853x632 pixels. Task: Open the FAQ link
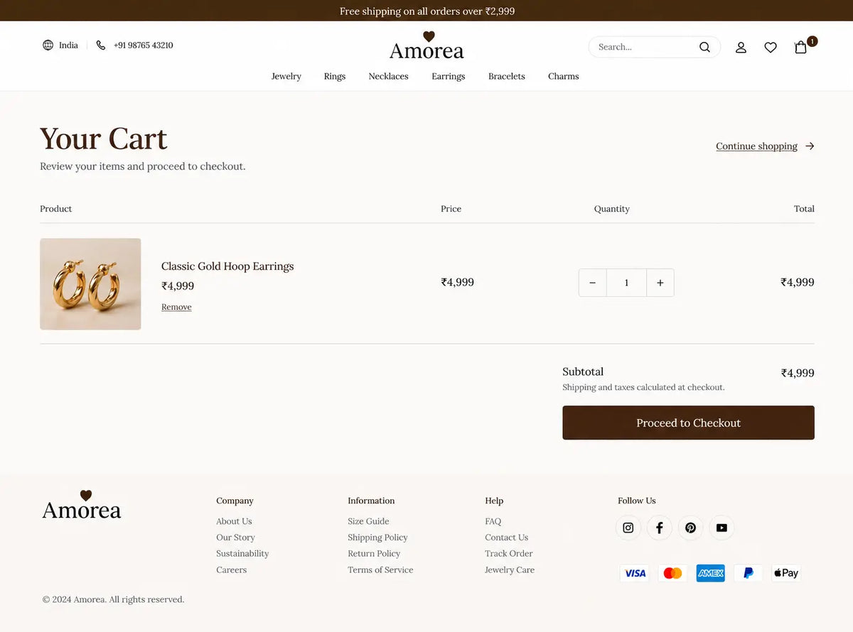pyautogui.click(x=493, y=521)
